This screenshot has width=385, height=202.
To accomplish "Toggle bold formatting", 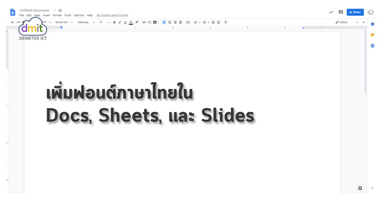I will pyautogui.click(x=114, y=22).
